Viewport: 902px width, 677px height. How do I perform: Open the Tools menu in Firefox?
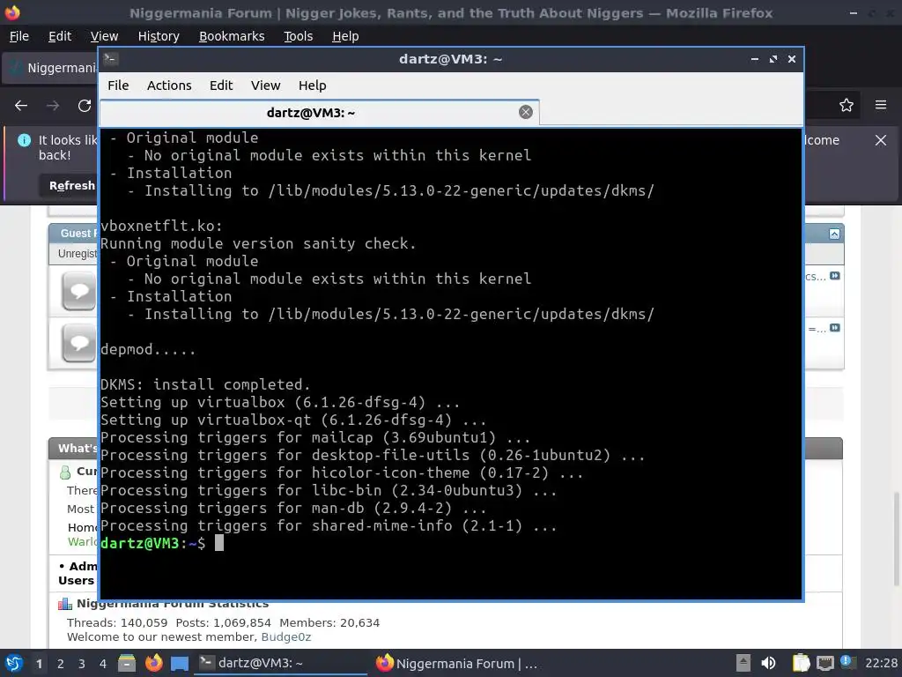[x=298, y=36]
